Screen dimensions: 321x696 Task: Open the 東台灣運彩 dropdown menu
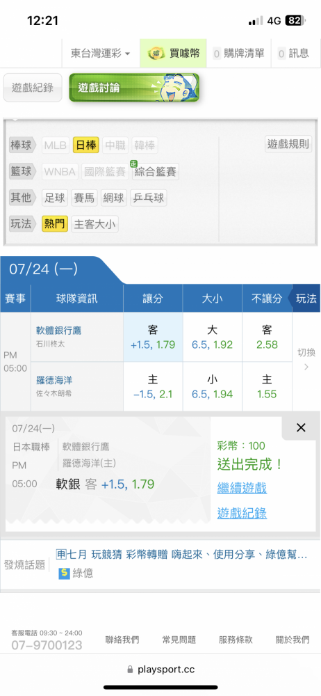click(101, 54)
